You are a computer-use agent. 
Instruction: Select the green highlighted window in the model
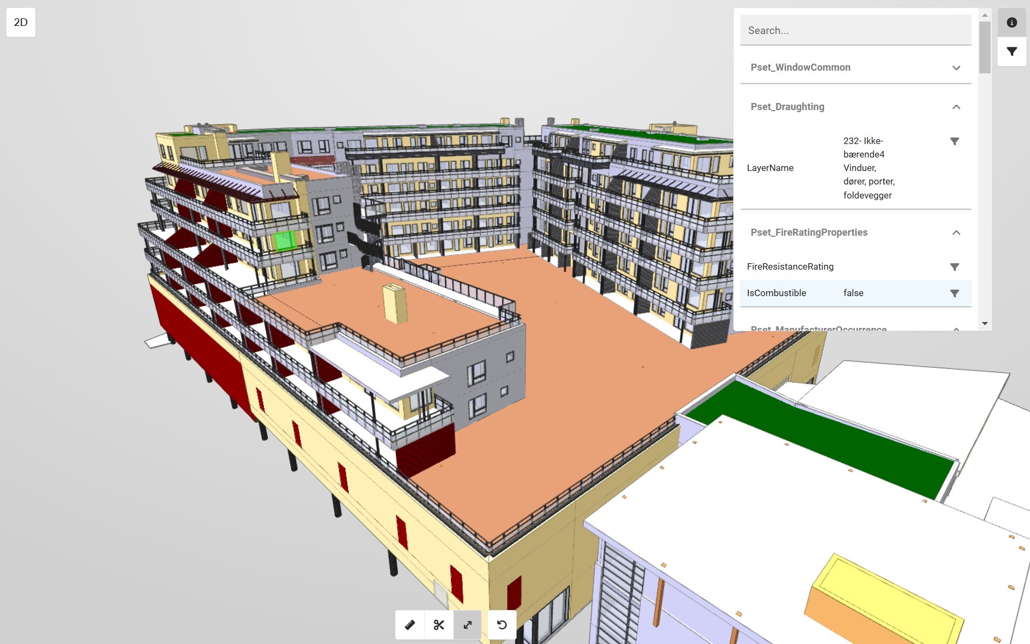284,241
